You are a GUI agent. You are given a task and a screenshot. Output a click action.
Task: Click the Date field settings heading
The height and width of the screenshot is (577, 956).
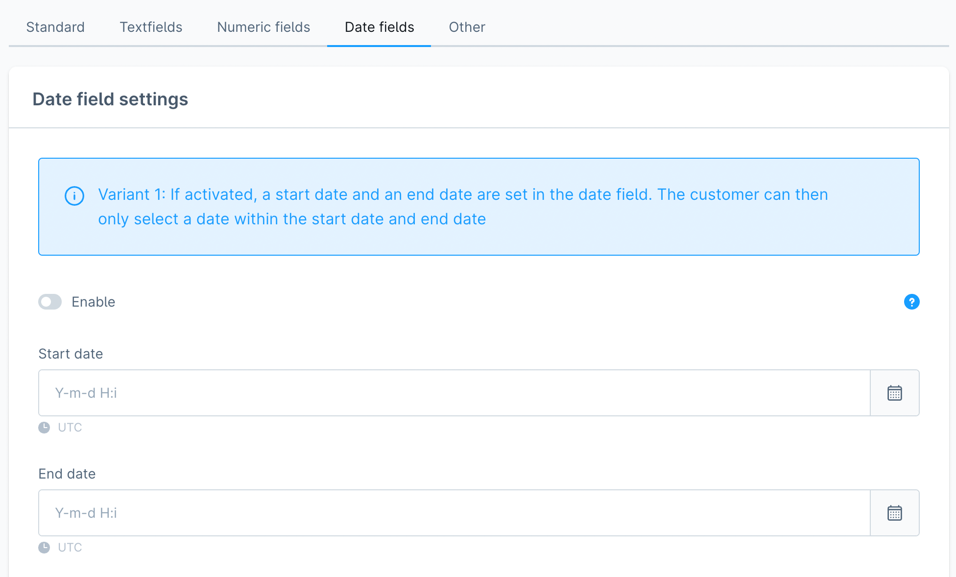[110, 99]
